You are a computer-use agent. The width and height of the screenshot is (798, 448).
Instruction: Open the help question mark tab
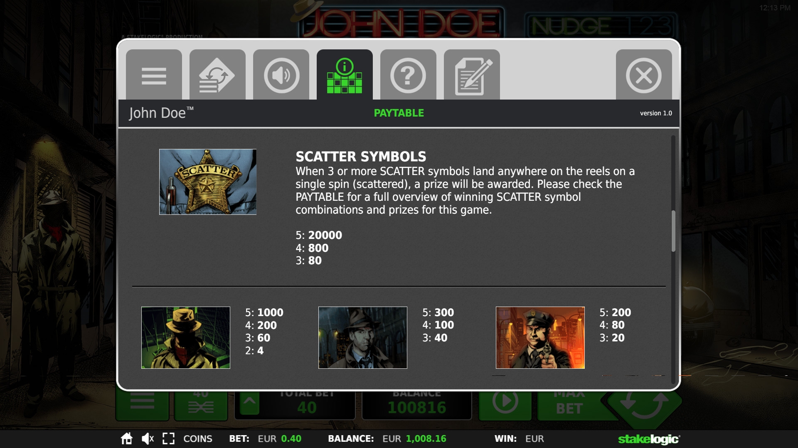pyautogui.click(x=408, y=75)
